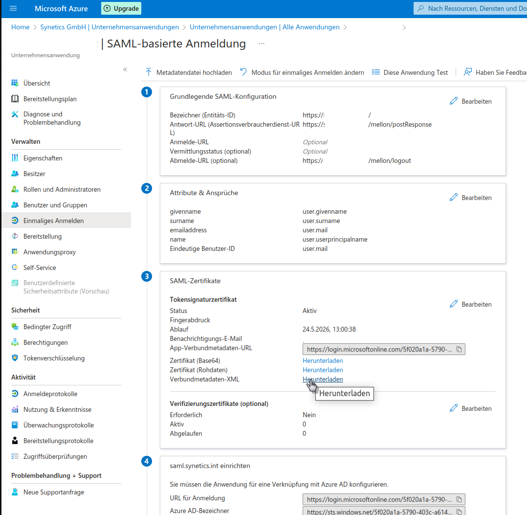
Task: Click Modus für einmaliges Anmelden ändern
Action: pyautogui.click(x=302, y=72)
